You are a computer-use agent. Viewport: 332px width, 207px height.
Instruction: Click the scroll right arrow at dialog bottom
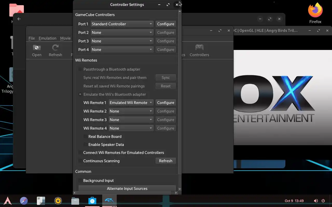[176, 193]
